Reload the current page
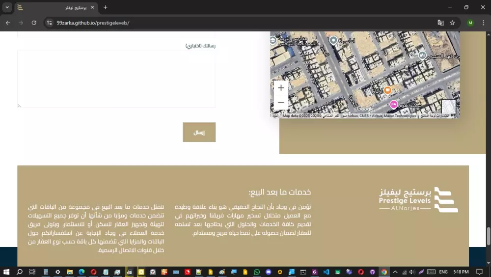491x277 pixels. tap(34, 23)
